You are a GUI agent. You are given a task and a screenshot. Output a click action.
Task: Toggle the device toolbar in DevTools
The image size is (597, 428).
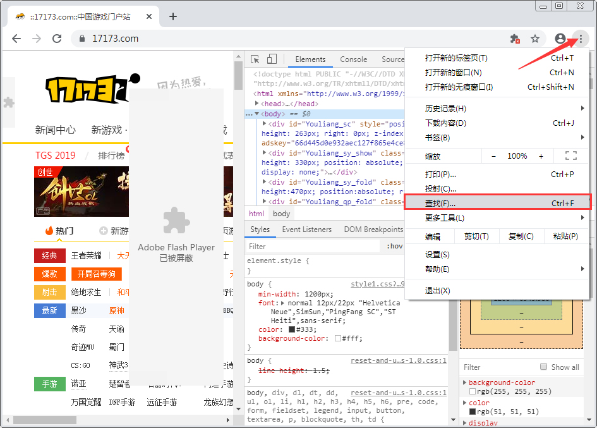(x=272, y=58)
